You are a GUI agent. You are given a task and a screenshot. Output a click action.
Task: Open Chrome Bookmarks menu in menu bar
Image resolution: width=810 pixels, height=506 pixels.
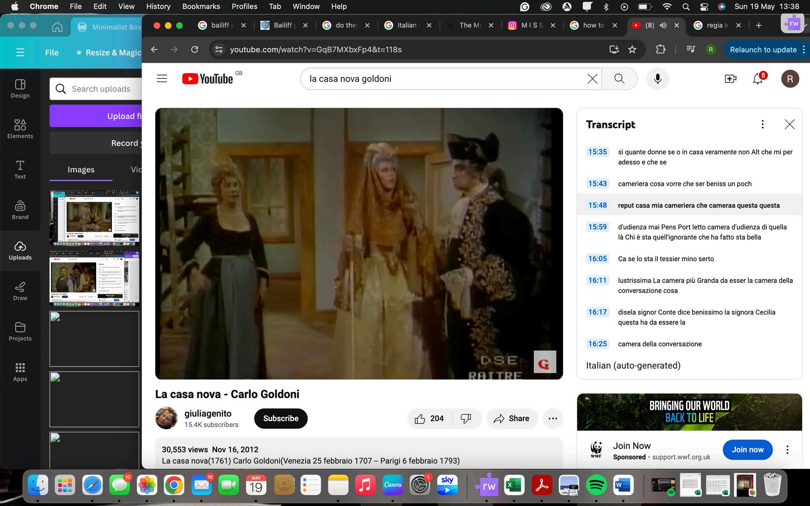201,7
